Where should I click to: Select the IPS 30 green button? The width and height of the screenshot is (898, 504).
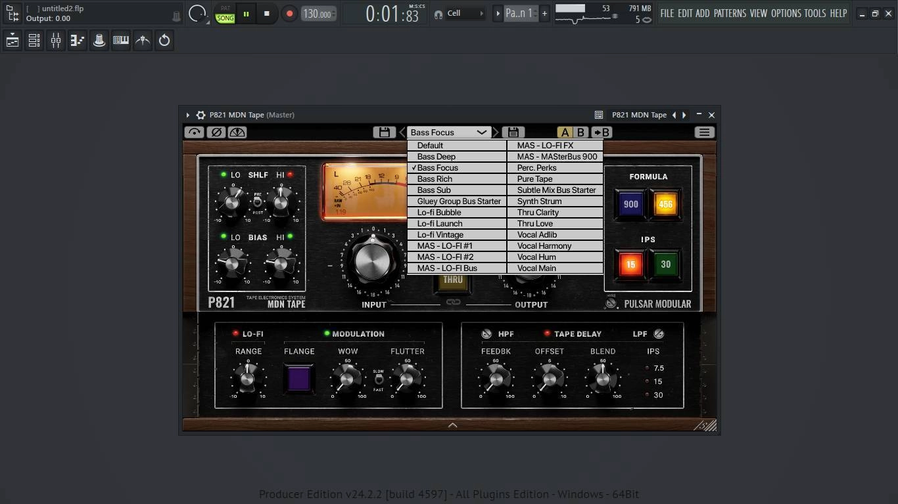[665, 264]
